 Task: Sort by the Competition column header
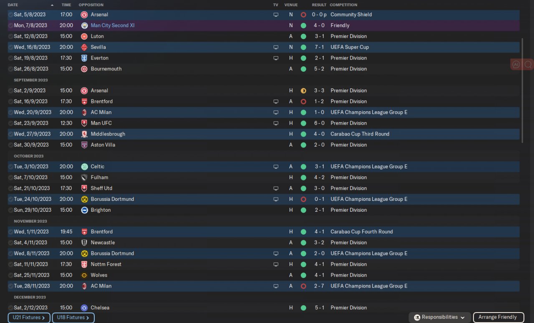click(x=343, y=5)
